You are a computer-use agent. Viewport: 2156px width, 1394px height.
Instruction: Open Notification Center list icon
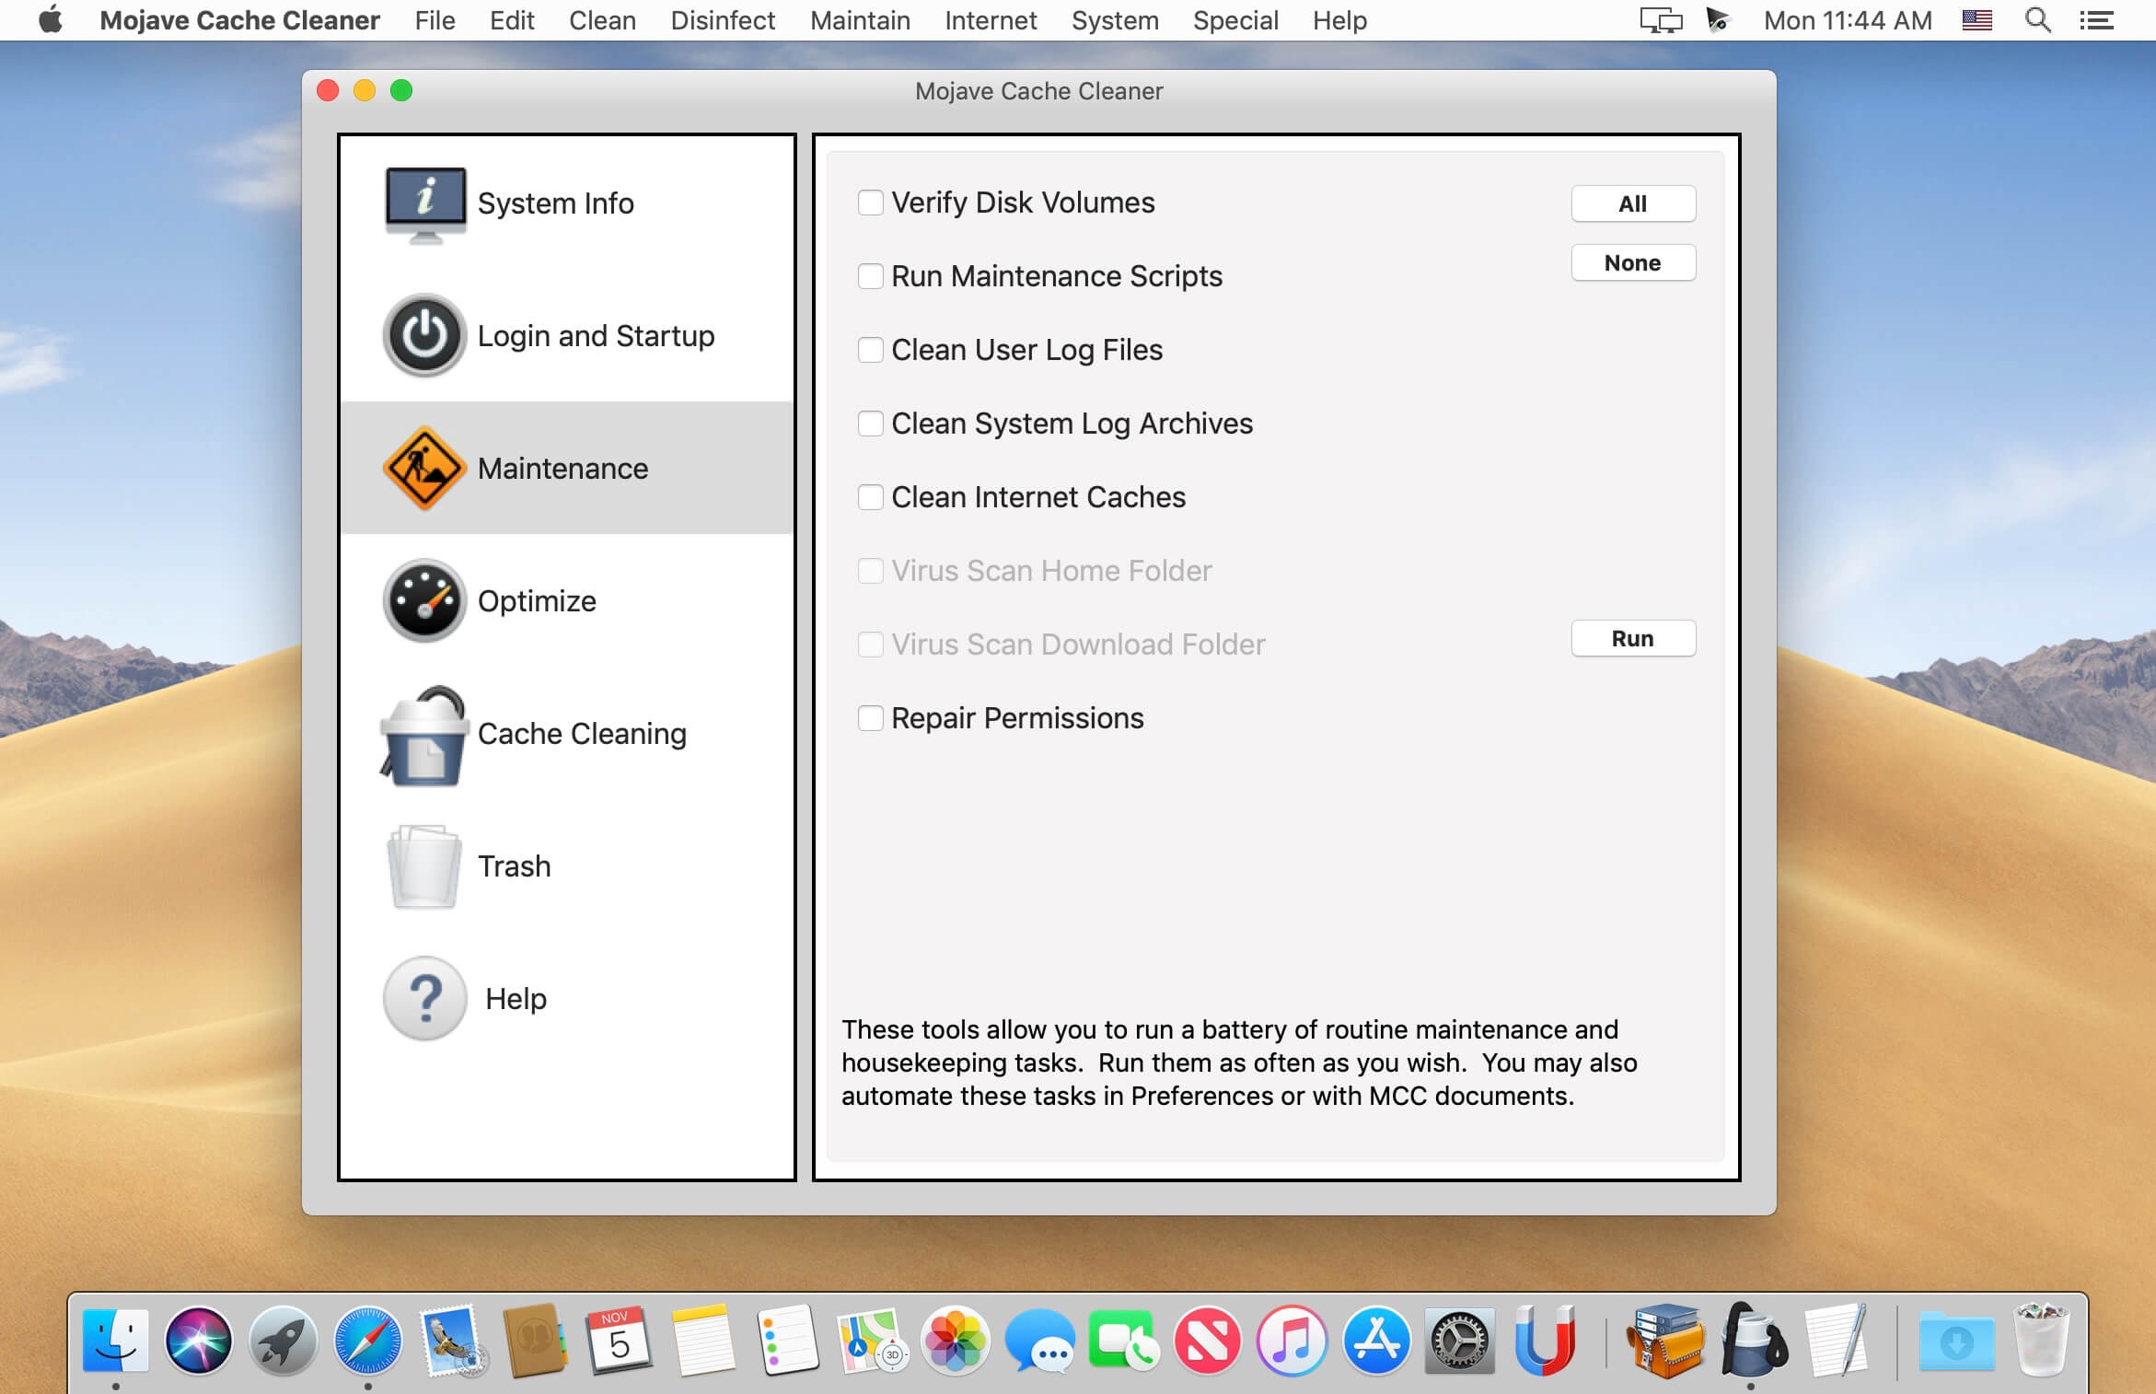[2096, 20]
